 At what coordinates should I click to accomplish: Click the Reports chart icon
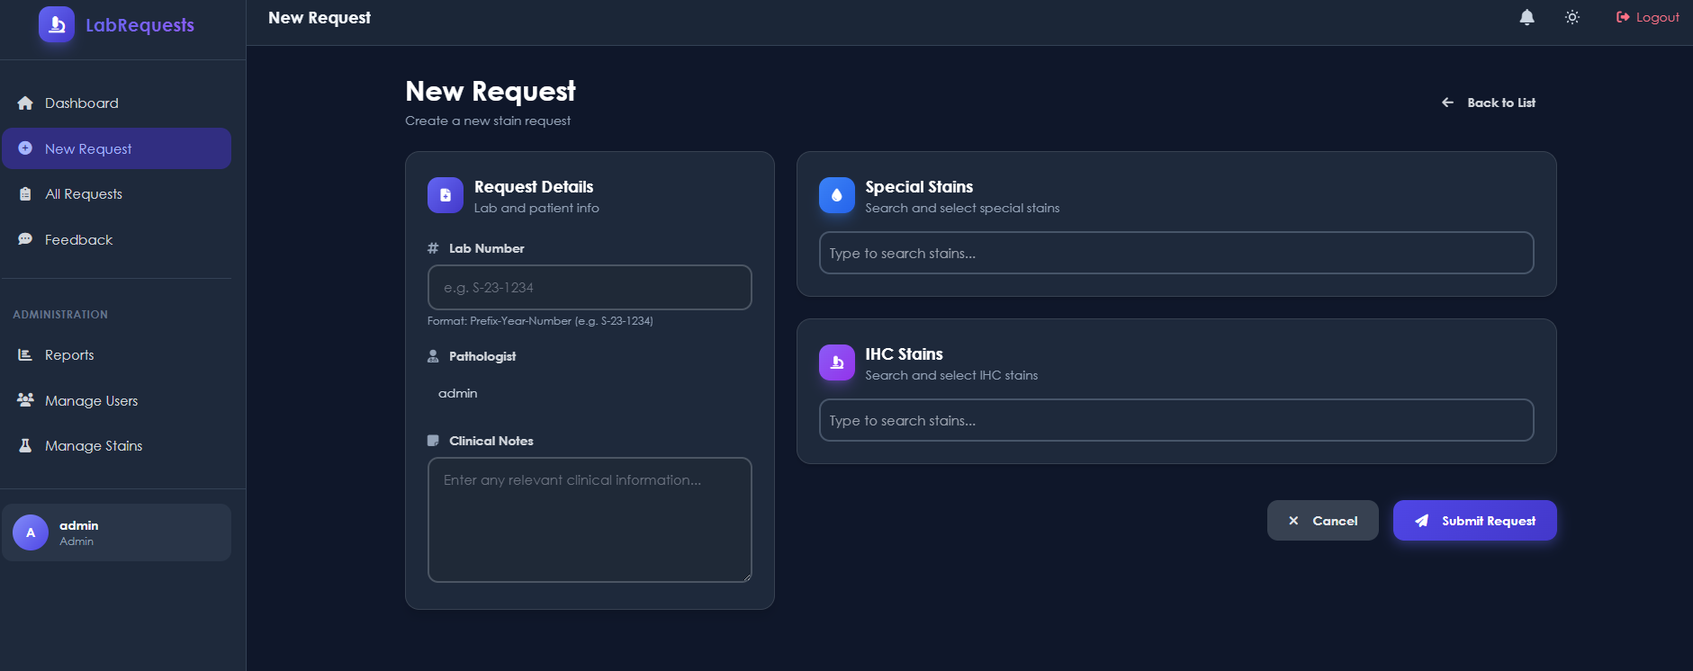(25, 355)
